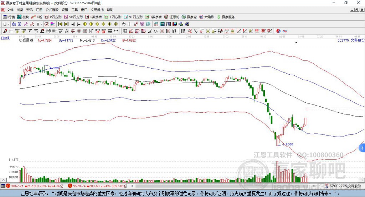Viewport: 365px width, 197px height.
Task: Toggle the 极反通道 flag indicator icon
Action: (53, 24)
